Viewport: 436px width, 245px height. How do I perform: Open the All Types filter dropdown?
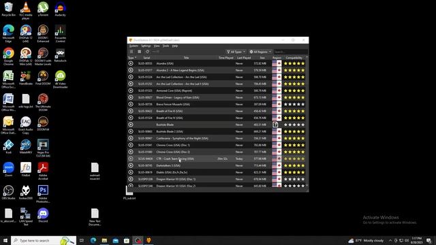click(236, 52)
